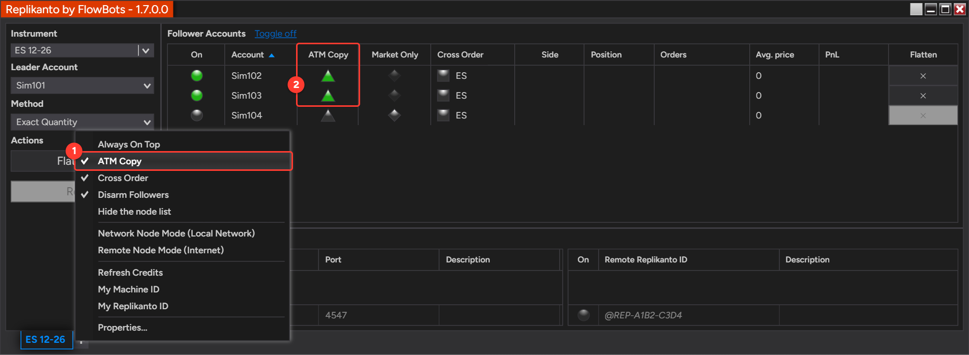Open Properties... from context menu
This screenshot has width=969, height=355.
click(x=182, y=328)
